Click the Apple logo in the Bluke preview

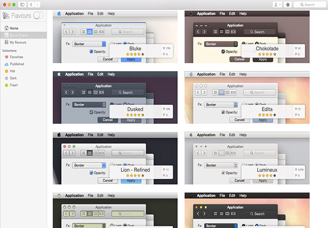coord(59,13)
